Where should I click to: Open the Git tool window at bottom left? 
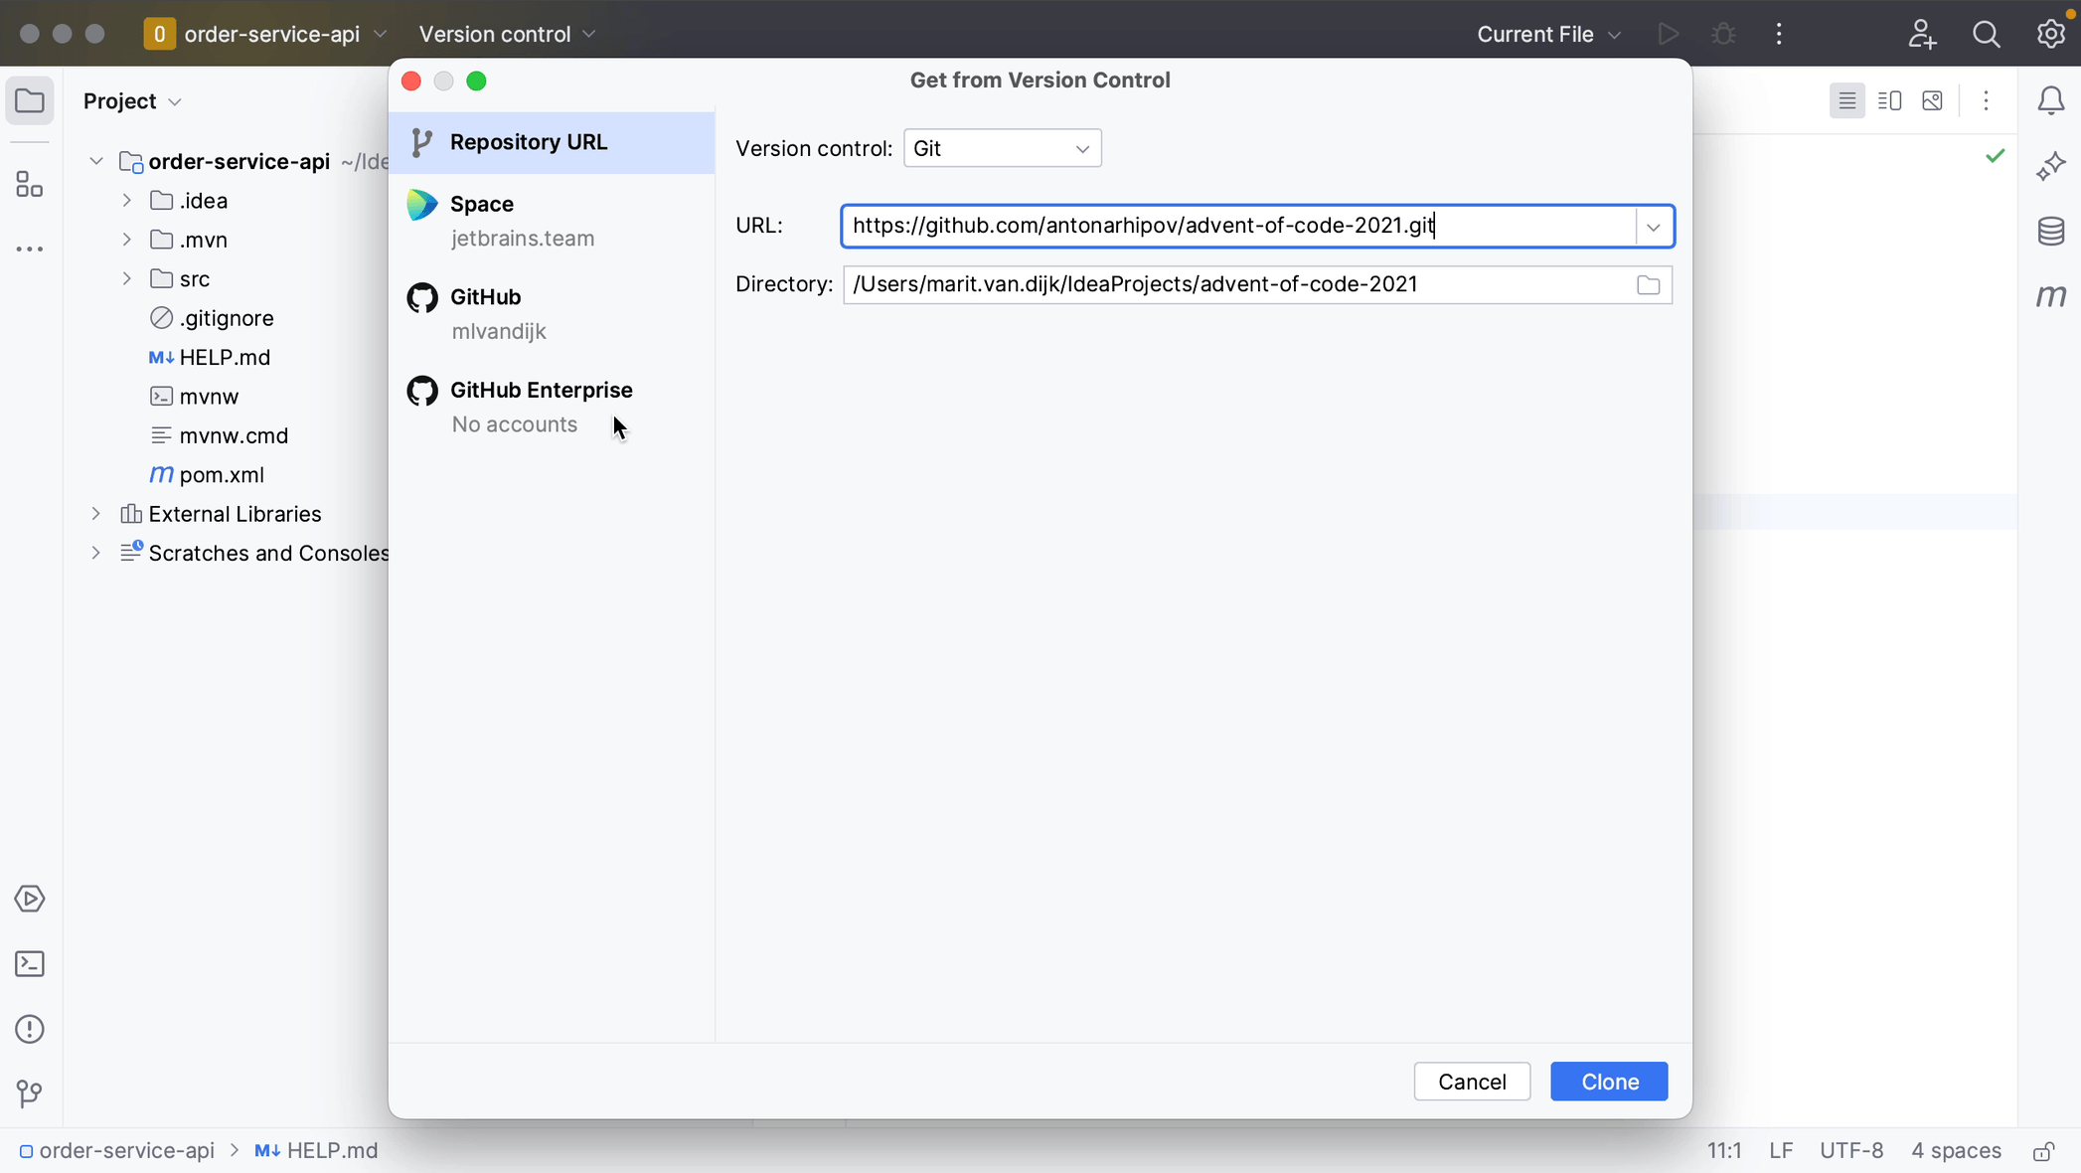[27, 1094]
